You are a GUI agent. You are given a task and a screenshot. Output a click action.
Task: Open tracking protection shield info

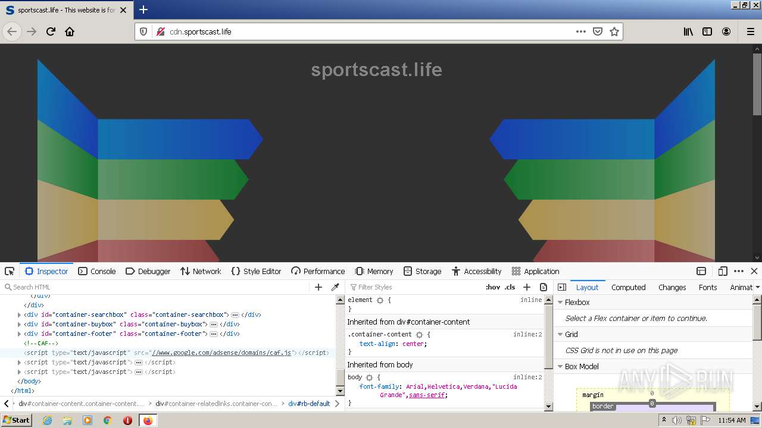pos(143,32)
